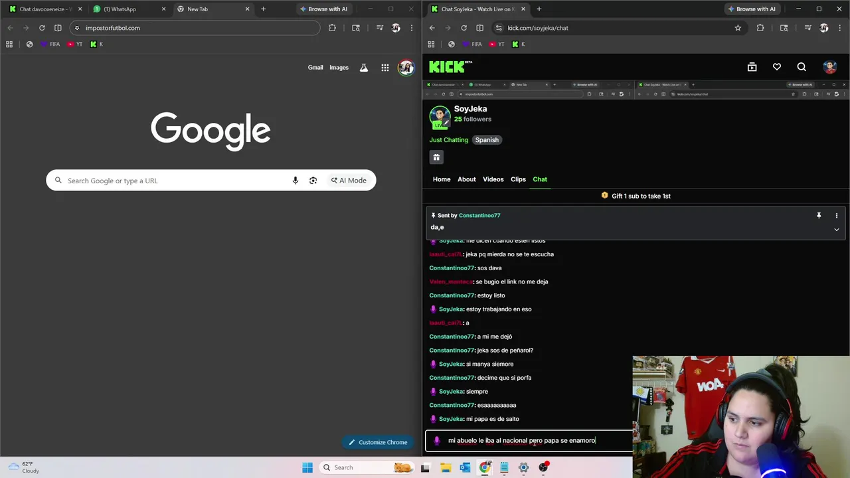This screenshot has width=850, height=478.
Task: Toggle split view icon in left Chrome window
Action: click(58, 28)
